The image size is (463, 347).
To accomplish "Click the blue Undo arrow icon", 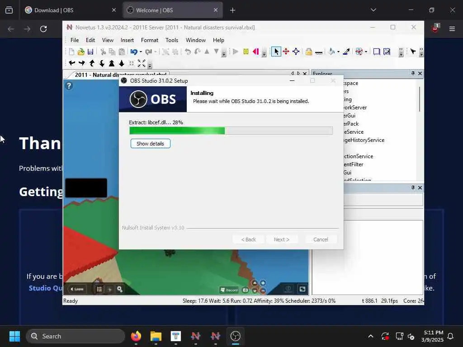I will tap(134, 52).
